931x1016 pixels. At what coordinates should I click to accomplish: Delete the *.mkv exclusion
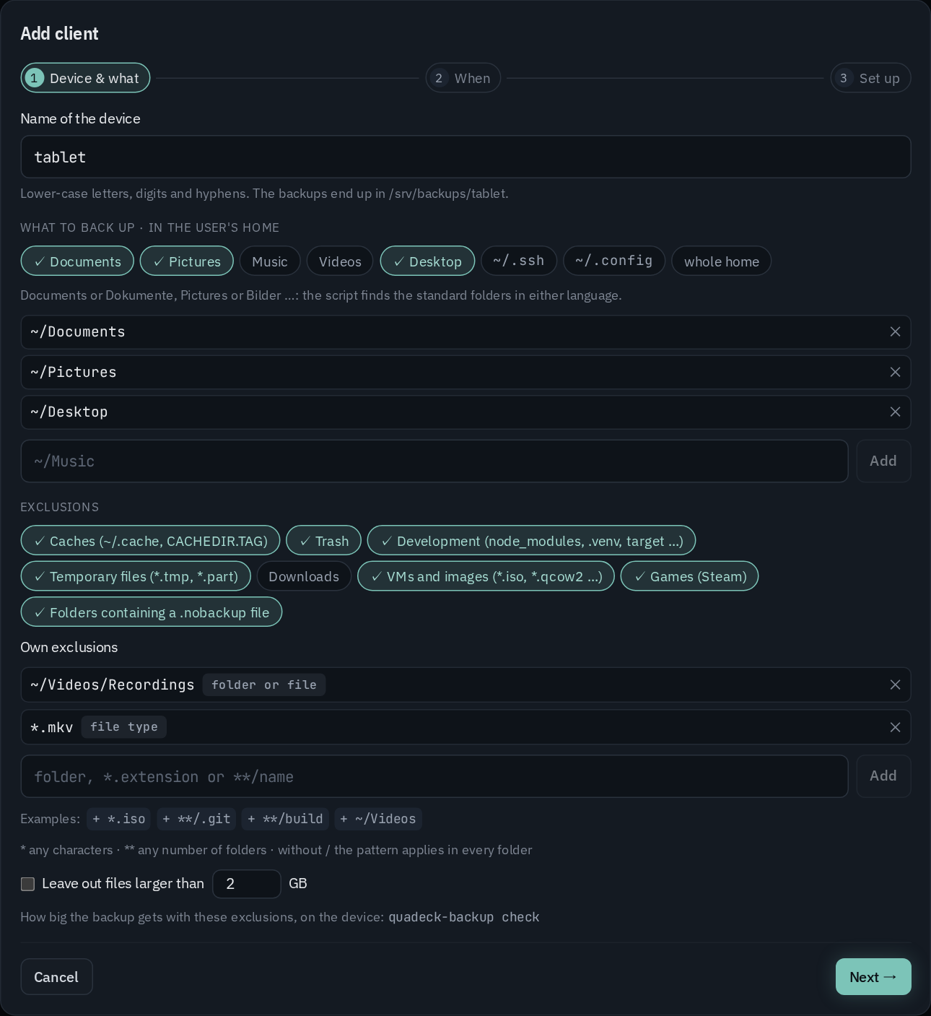tap(895, 727)
